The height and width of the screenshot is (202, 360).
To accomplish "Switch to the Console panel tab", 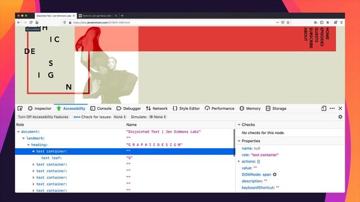I will [x=101, y=108].
